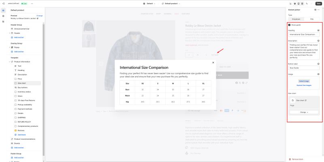324x162 pixels.
Task: Select the Size chart block in tree
Action: [27, 83]
